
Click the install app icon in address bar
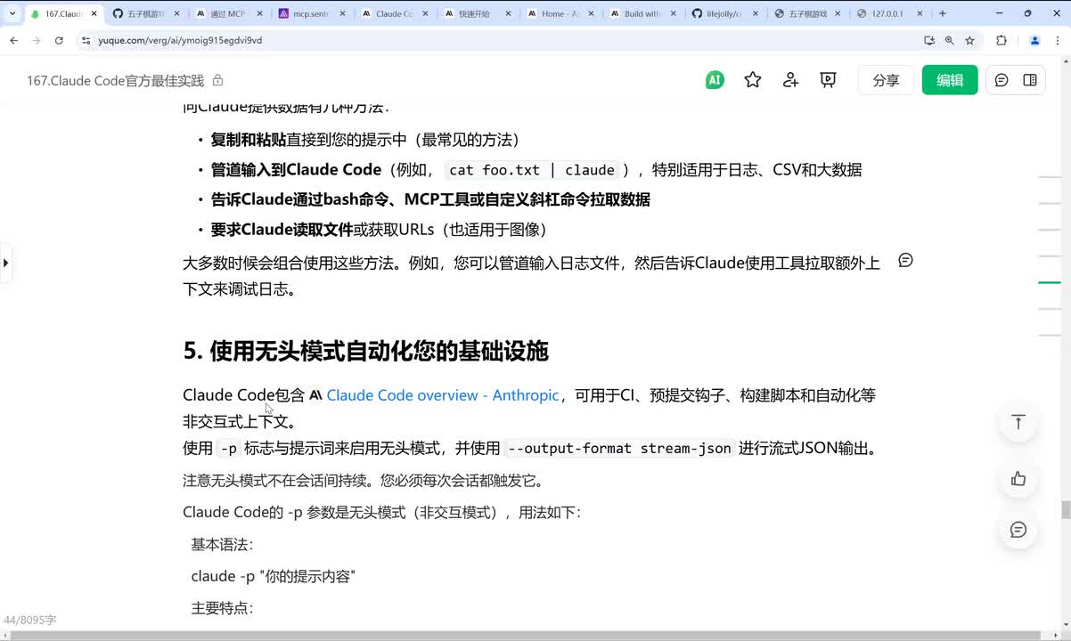tap(929, 40)
